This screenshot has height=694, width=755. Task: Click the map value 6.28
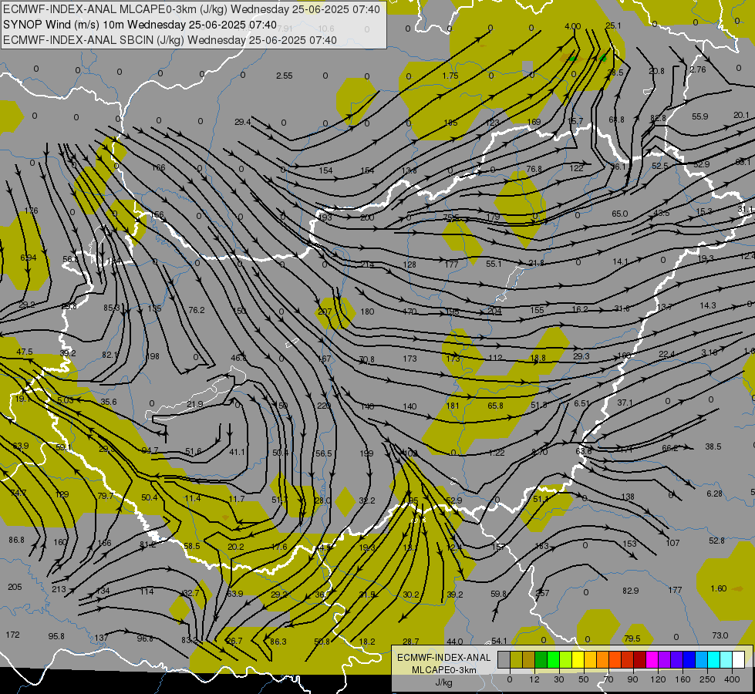715,494
